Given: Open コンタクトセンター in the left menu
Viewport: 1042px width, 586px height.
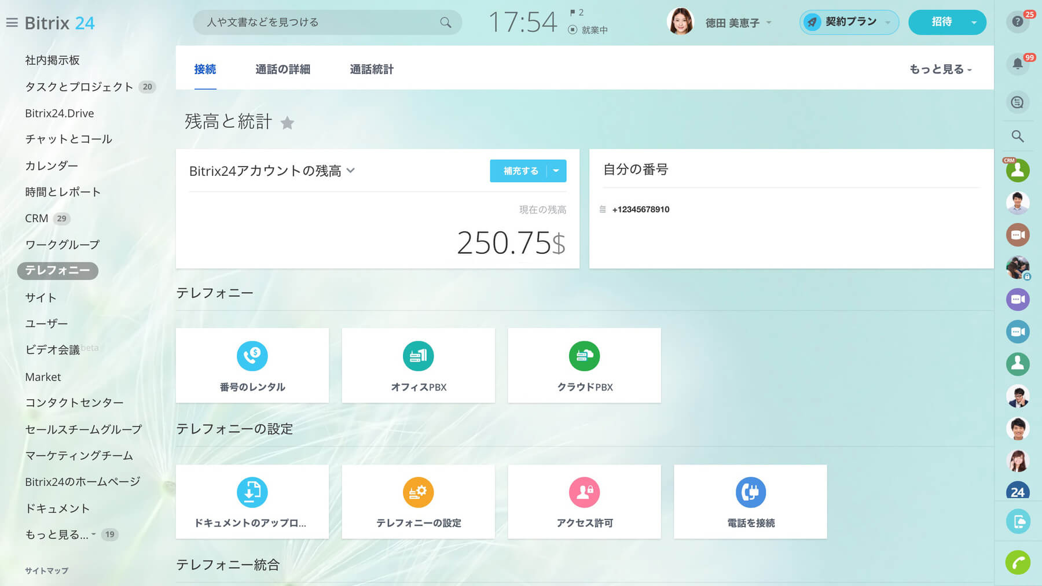Looking at the screenshot, I should pos(74,403).
